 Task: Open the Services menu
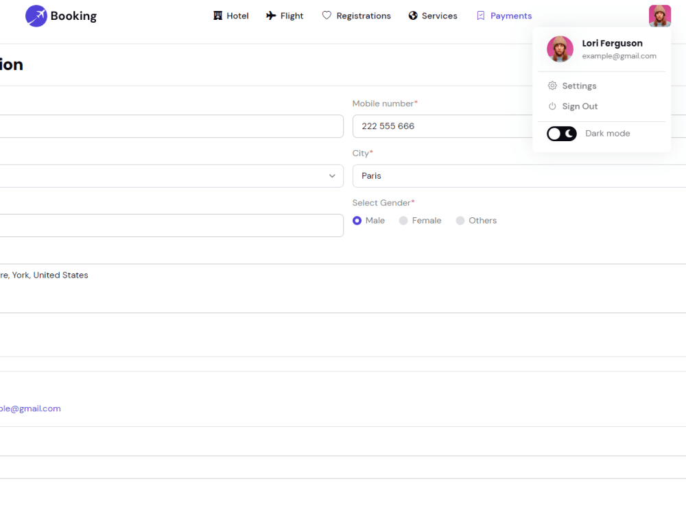[433, 16]
